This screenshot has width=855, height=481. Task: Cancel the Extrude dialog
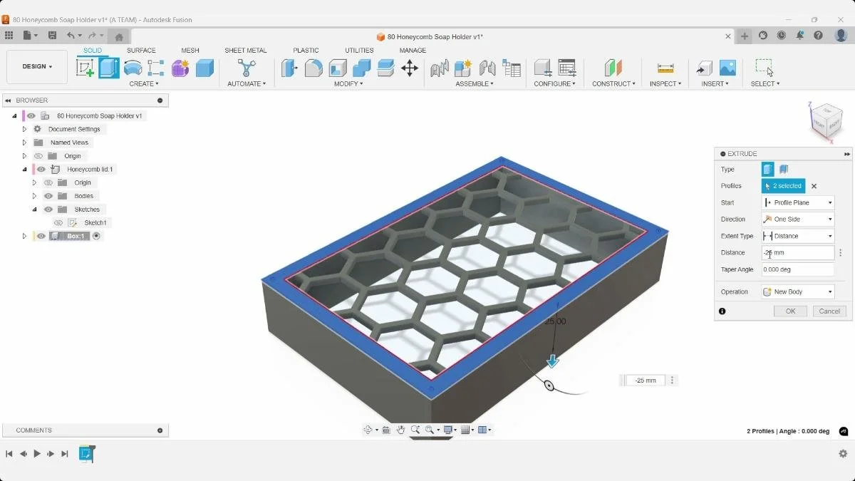pos(829,311)
